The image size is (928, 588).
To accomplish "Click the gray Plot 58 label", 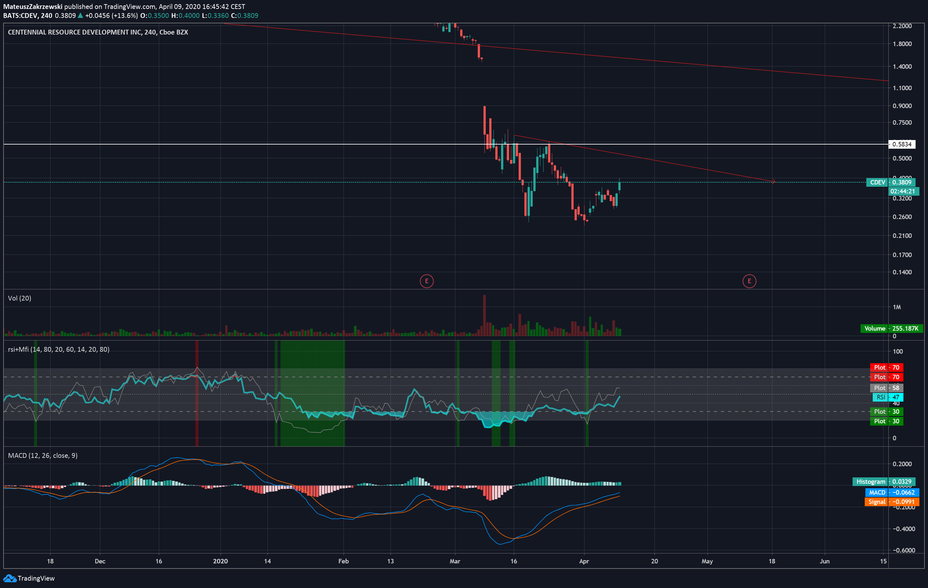I will click(886, 388).
